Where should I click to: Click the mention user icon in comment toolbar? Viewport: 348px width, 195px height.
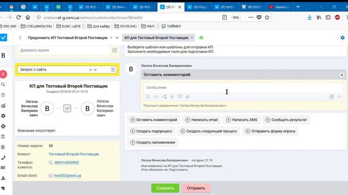pyautogui.click(x=164, y=96)
